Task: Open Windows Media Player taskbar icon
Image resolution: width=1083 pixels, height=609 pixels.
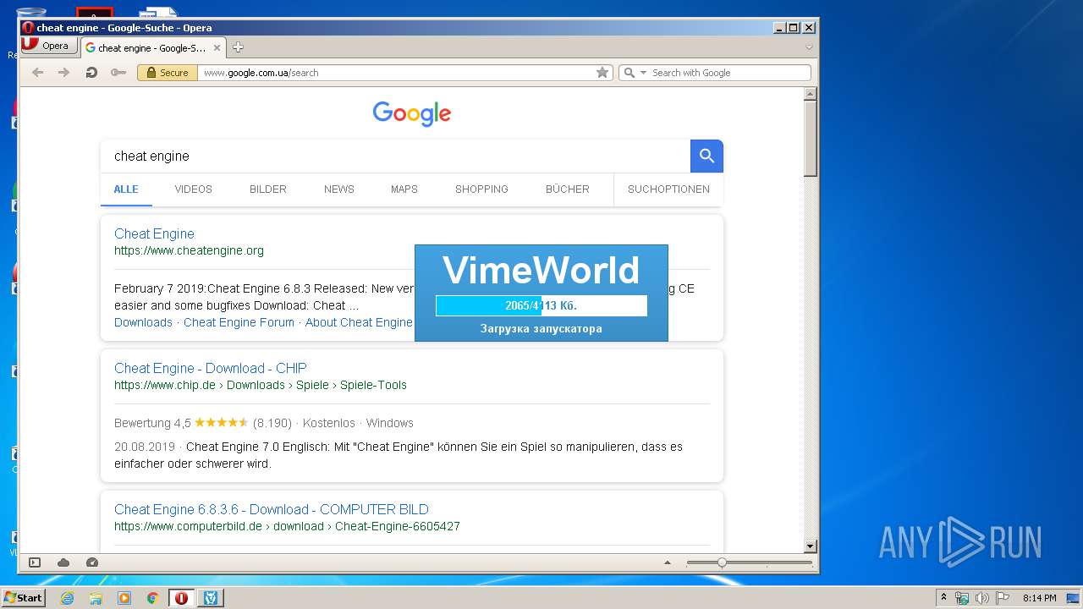Action: click(x=124, y=598)
